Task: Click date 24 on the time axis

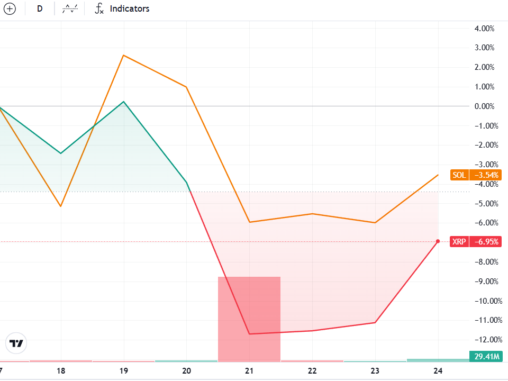Action: click(438, 371)
